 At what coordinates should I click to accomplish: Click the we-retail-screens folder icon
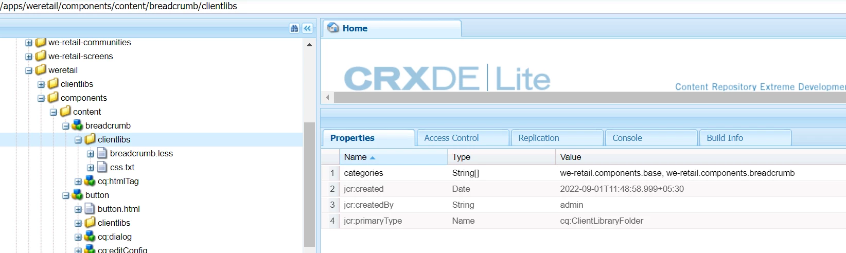click(x=41, y=56)
